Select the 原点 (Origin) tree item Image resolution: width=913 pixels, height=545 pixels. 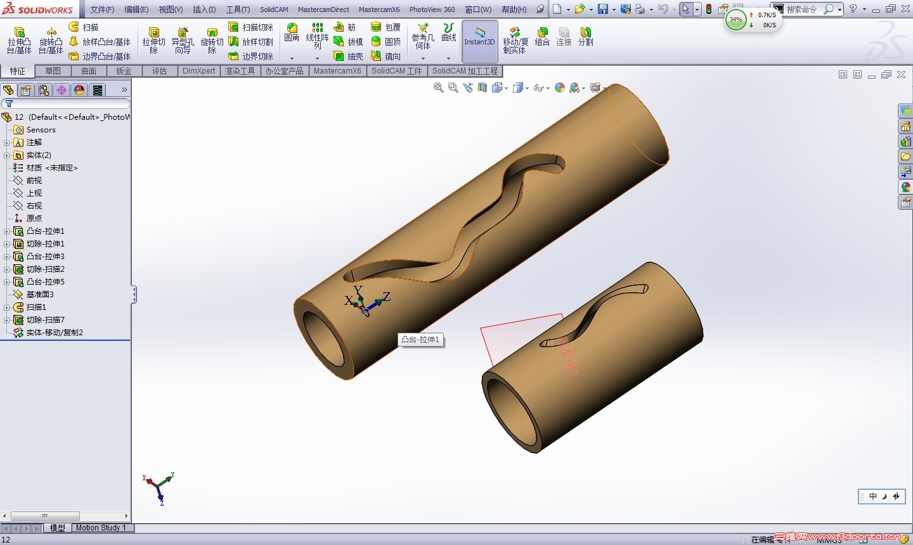pos(27,219)
